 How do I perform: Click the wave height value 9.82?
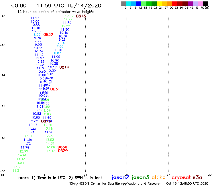click(x=35, y=121)
